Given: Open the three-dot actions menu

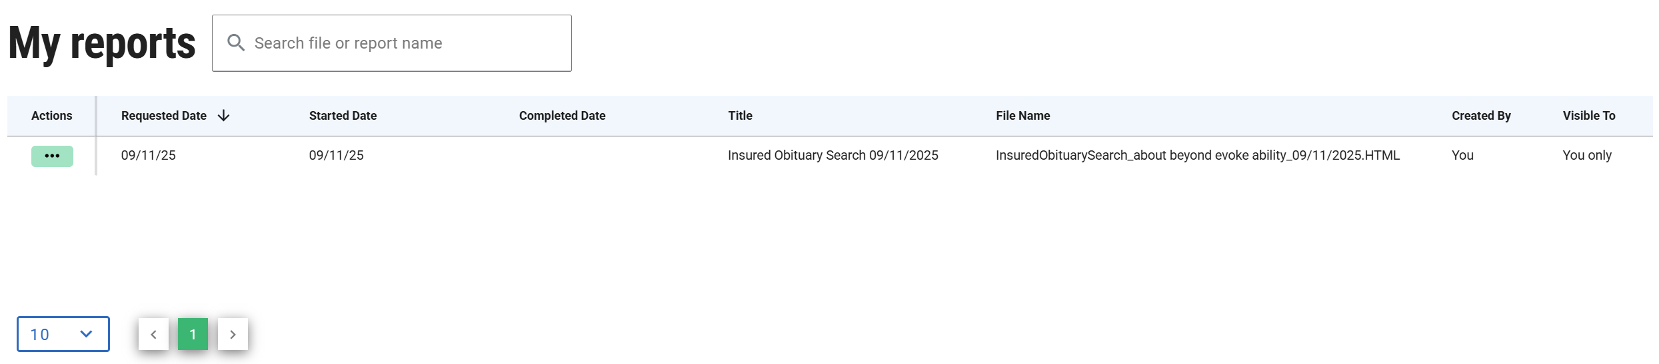Looking at the screenshot, I should (52, 156).
